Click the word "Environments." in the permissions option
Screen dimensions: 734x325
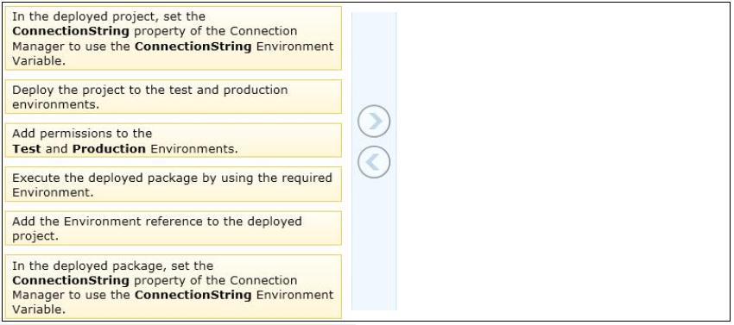pos(194,148)
